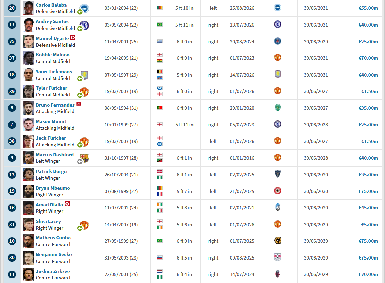Open Benjamin Sesko's player profile link
385x283 pixels.
tap(54, 254)
